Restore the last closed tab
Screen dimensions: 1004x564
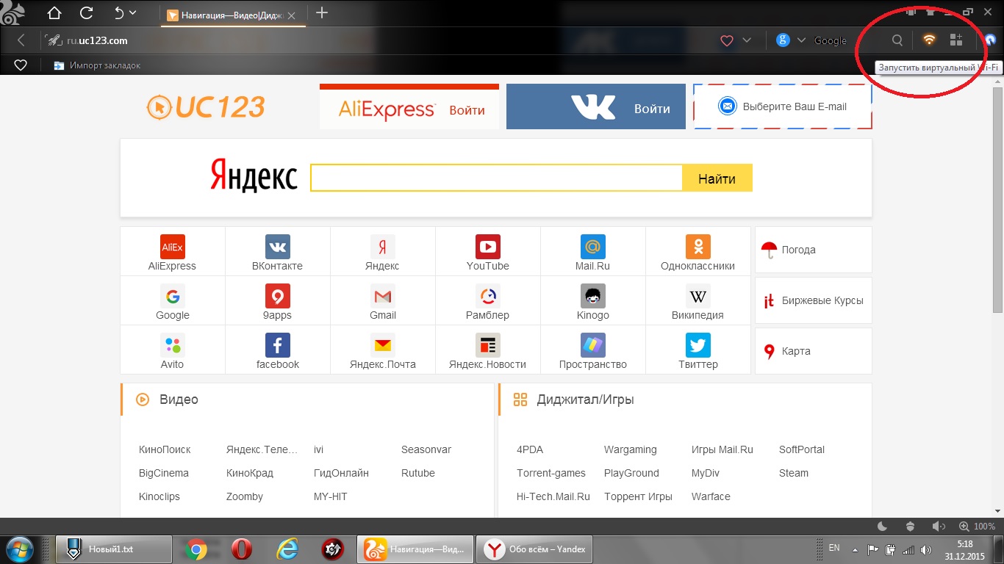pos(119,12)
